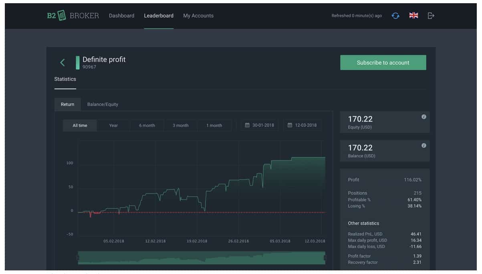Select the Return tab
482x274 pixels.
click(x=67, y=104)
